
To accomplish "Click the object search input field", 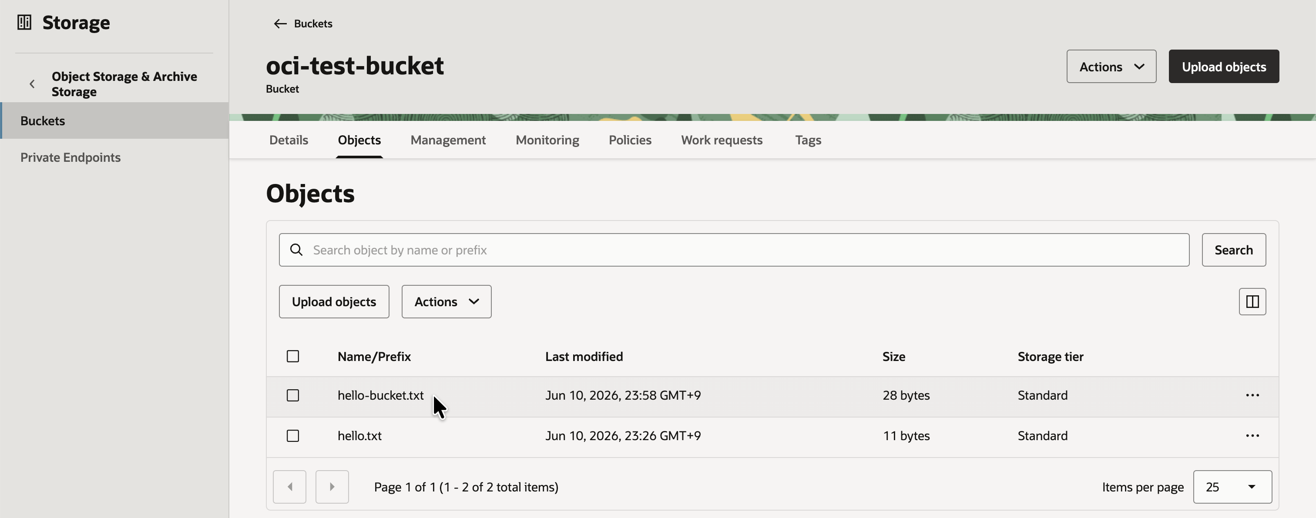I will coord(734,250).
